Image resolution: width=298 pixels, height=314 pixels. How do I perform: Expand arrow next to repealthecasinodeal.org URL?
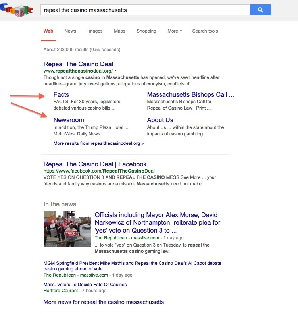pos(116,71)
